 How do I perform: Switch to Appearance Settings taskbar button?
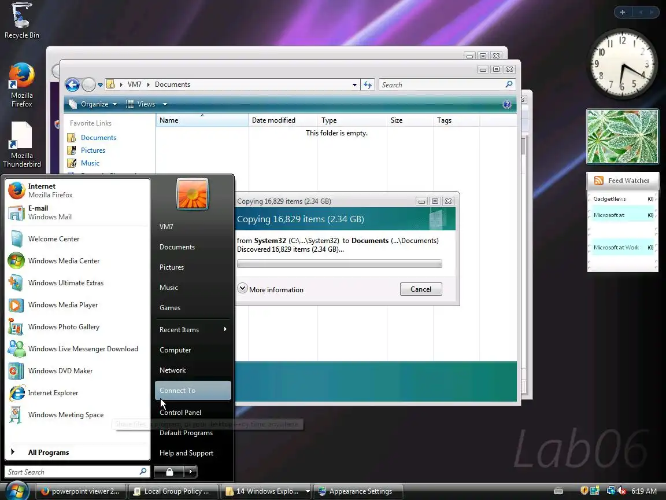[x=358, y=491]
